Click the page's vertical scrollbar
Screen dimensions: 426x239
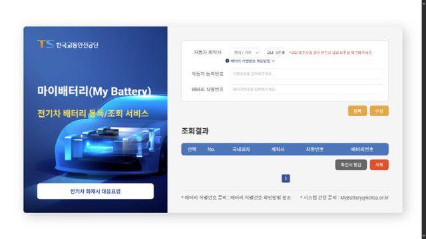click(423, 119)
